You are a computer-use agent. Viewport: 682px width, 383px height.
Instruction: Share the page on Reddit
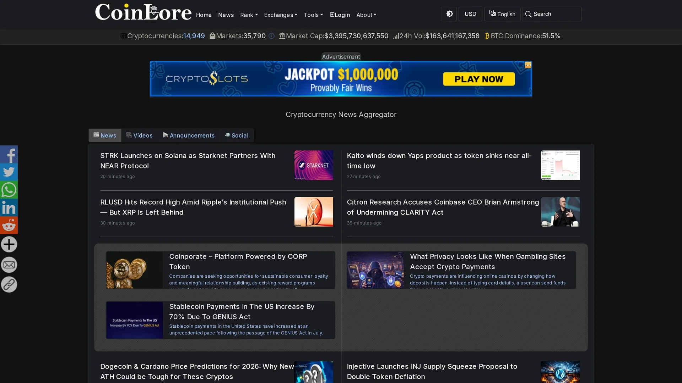pyautogui.click(x=9, y=225)
